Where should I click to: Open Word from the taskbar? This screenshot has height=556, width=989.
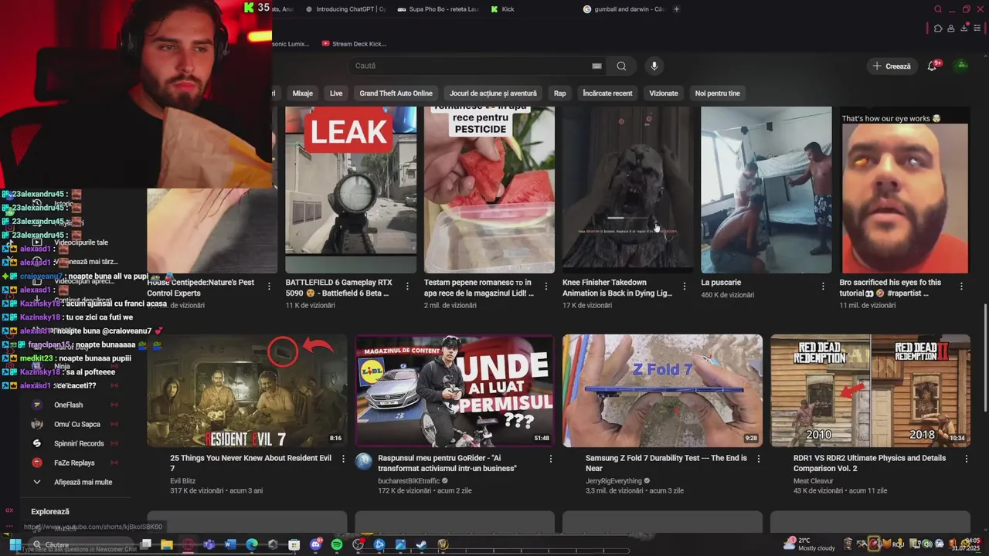coord(230,544)
